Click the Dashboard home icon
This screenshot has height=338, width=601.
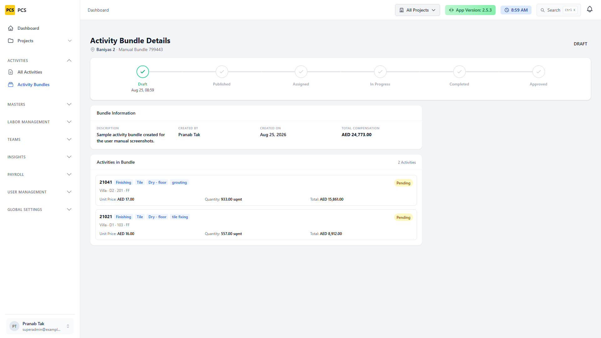[11, 28]
